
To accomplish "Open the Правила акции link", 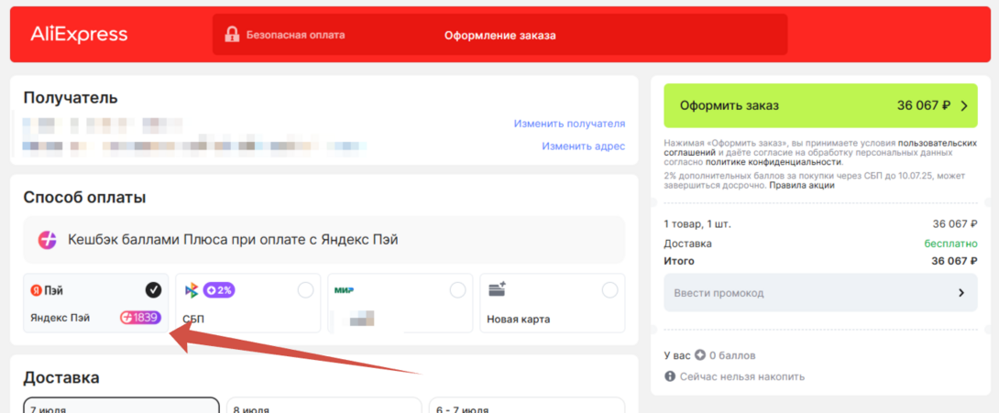I will (801, 185).
